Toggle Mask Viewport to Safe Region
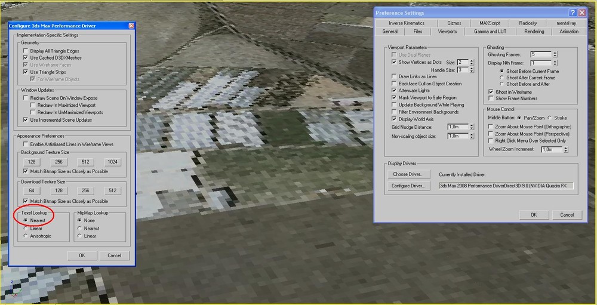597x305 pixels. pyautogui.click(x=394, y=97)
